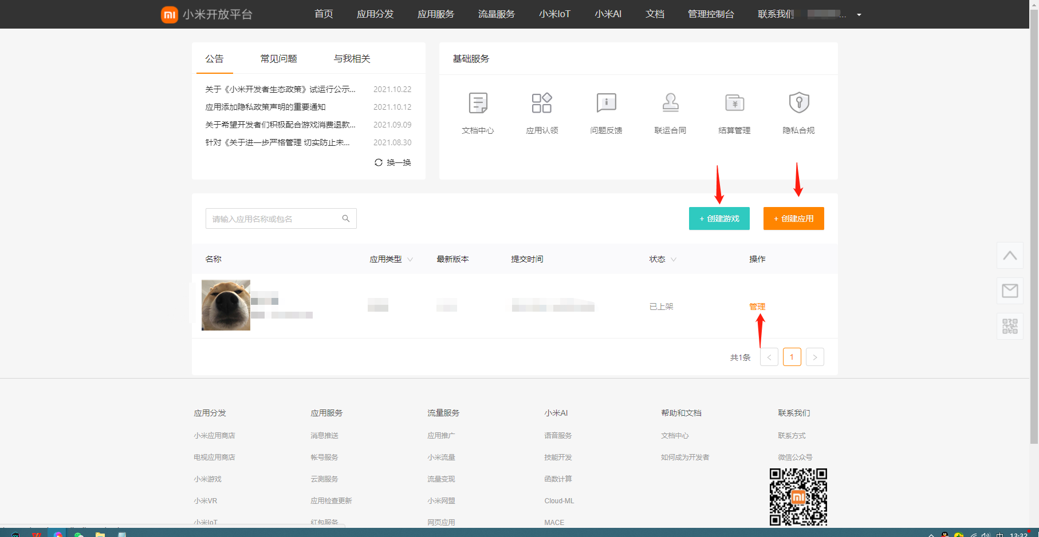The height and width of the screenshot is (537, 1039).
Task: Open the mail envelope side icon
Action: (1010, 291)
